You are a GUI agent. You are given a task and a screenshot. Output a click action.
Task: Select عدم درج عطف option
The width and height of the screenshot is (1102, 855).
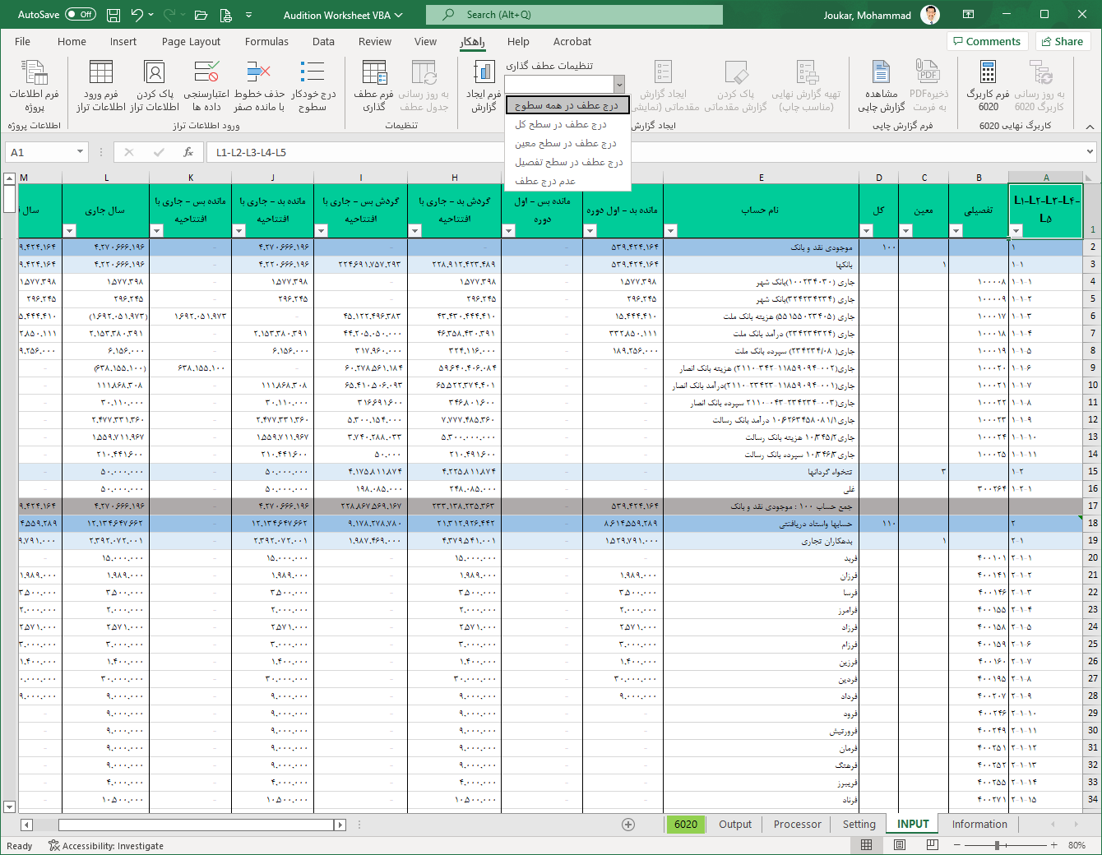coord(567,181)
